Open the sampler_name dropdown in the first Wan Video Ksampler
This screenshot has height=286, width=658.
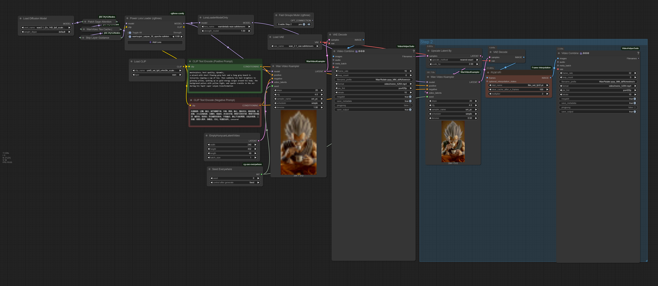pyautogui.click(x=298, y=99)
